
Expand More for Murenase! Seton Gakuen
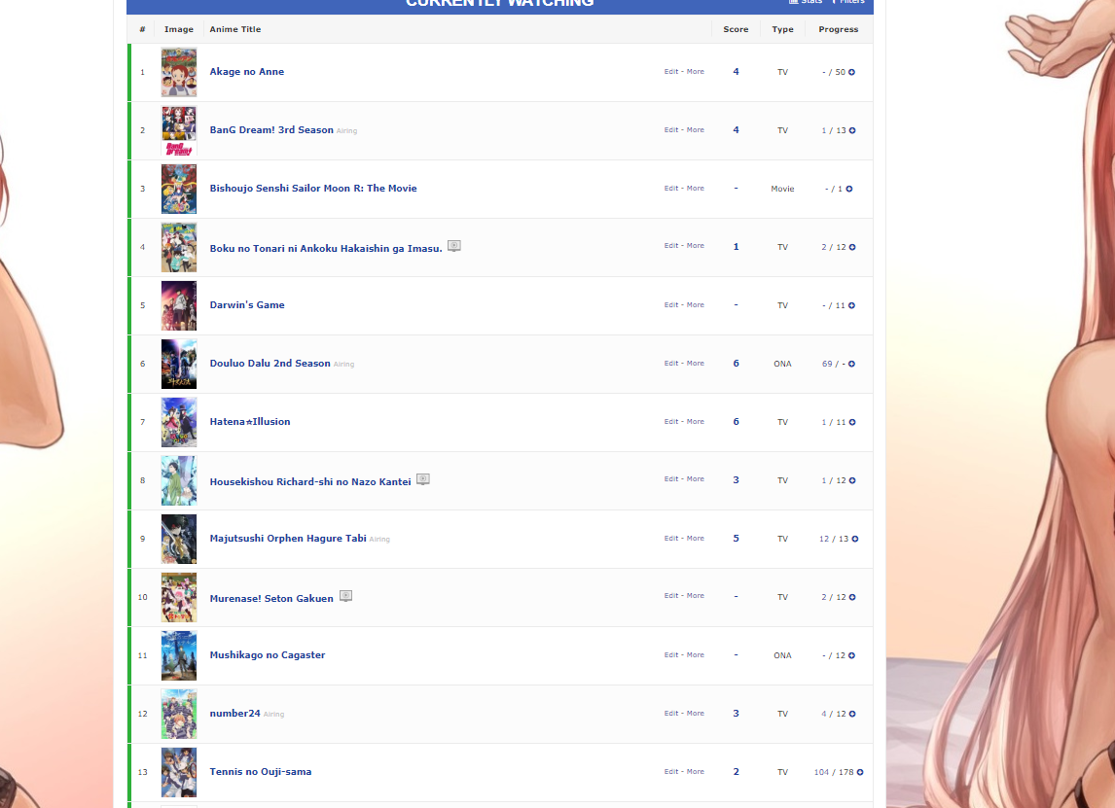696,595
